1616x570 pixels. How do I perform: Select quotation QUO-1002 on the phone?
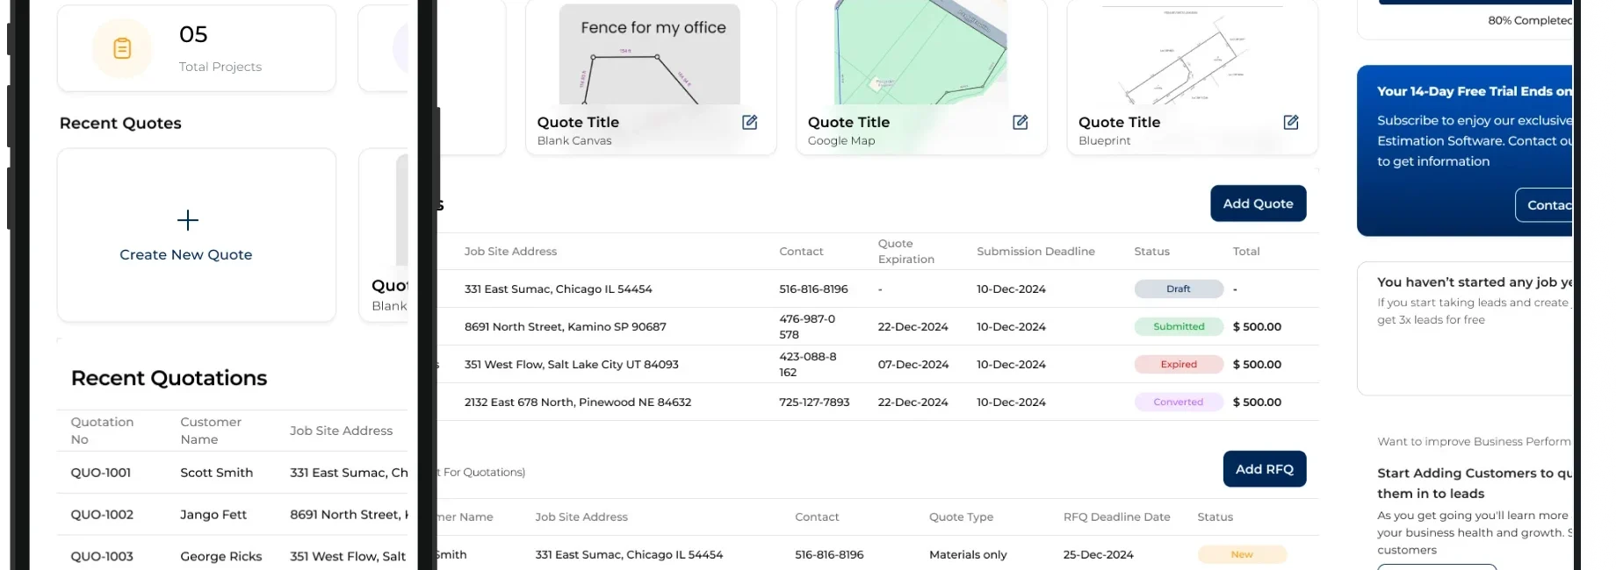click(102, 515)
